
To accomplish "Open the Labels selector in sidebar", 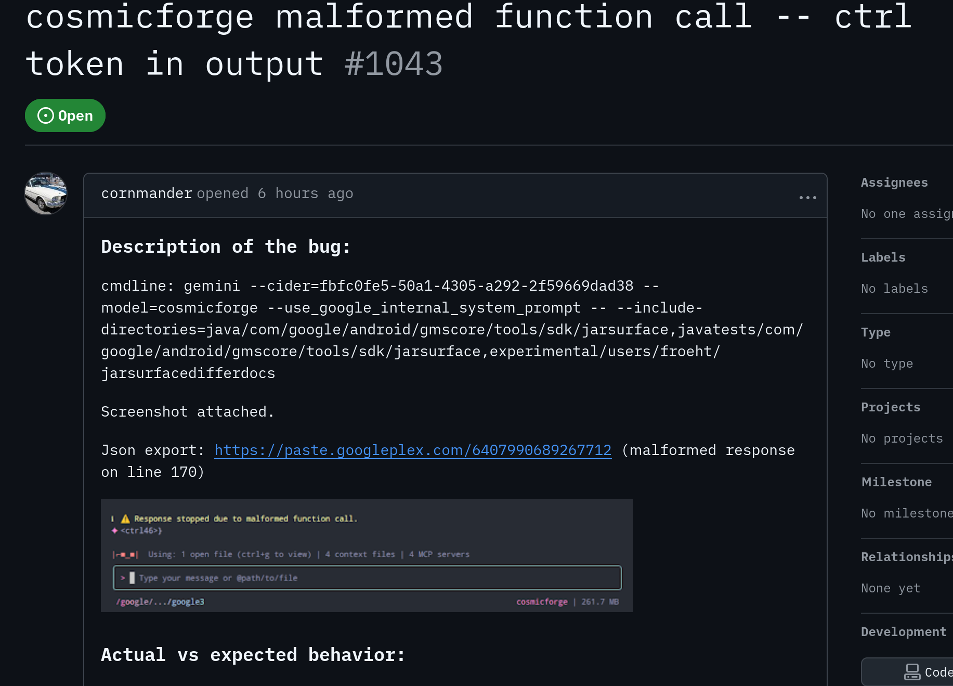I will 883,257.
